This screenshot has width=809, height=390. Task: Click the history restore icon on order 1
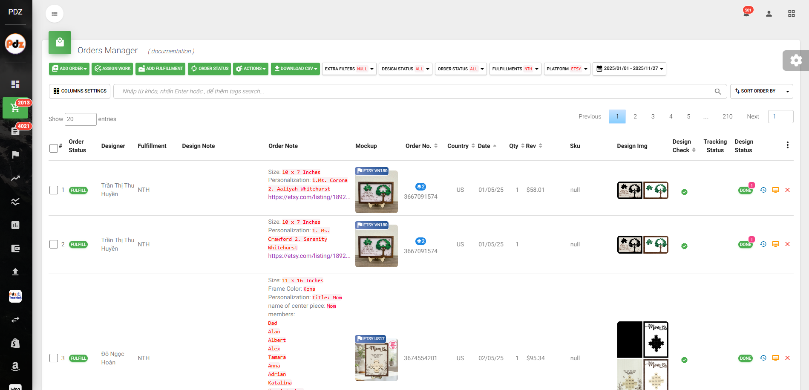763,190
